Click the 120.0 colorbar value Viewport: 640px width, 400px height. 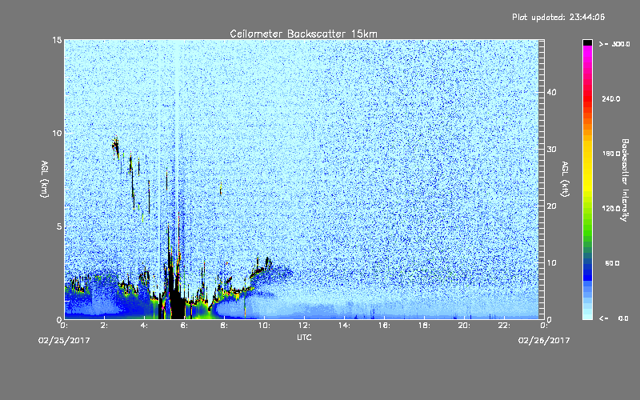click(x=611, y=208)
